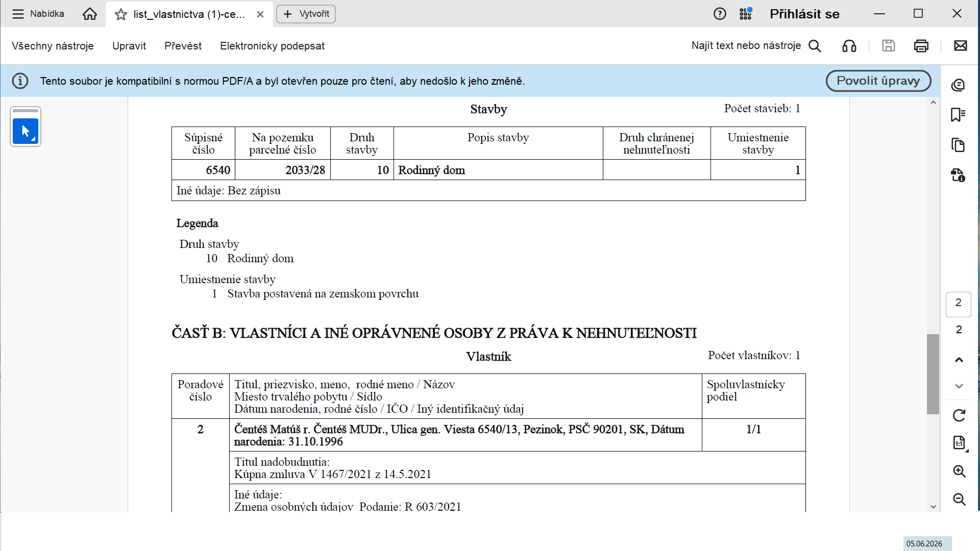The height and width of the screenshot is (551, 980).
Task: Expand the selection tool flyout corner
Action: click(x=34, y=139)
